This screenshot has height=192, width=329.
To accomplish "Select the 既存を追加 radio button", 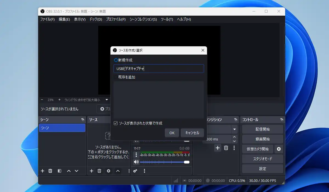I will pyautogui.click(x=116, y=77).
